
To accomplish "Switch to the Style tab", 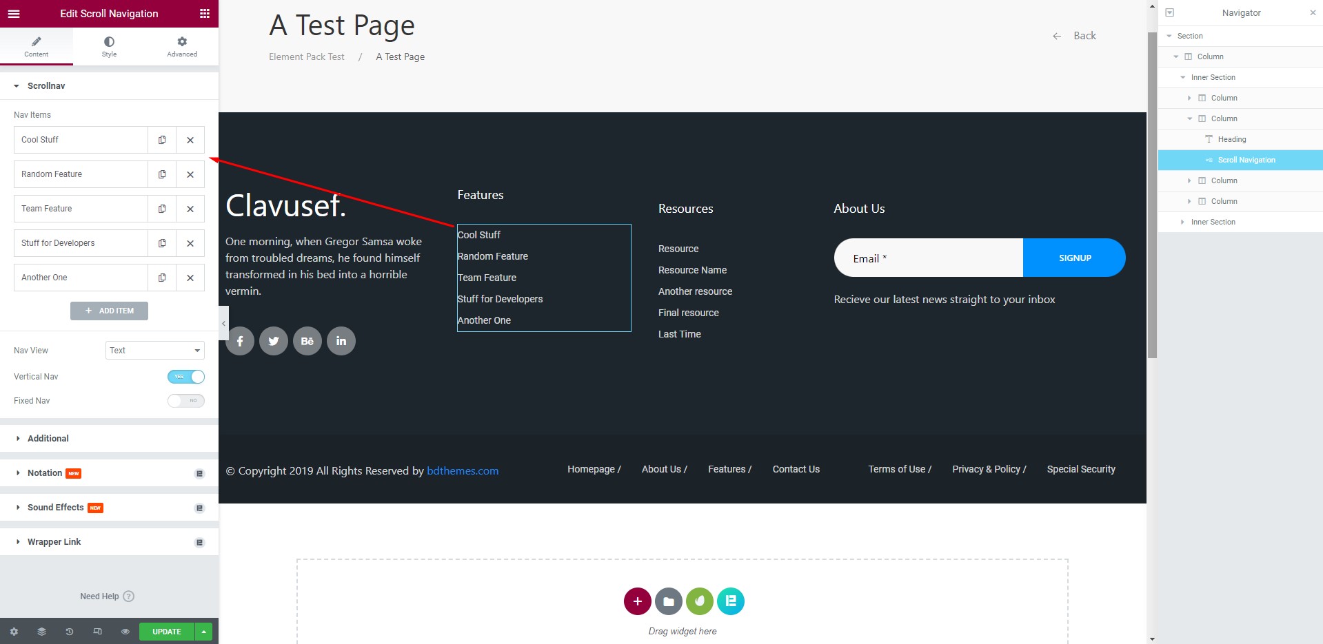I will (109, 47).
